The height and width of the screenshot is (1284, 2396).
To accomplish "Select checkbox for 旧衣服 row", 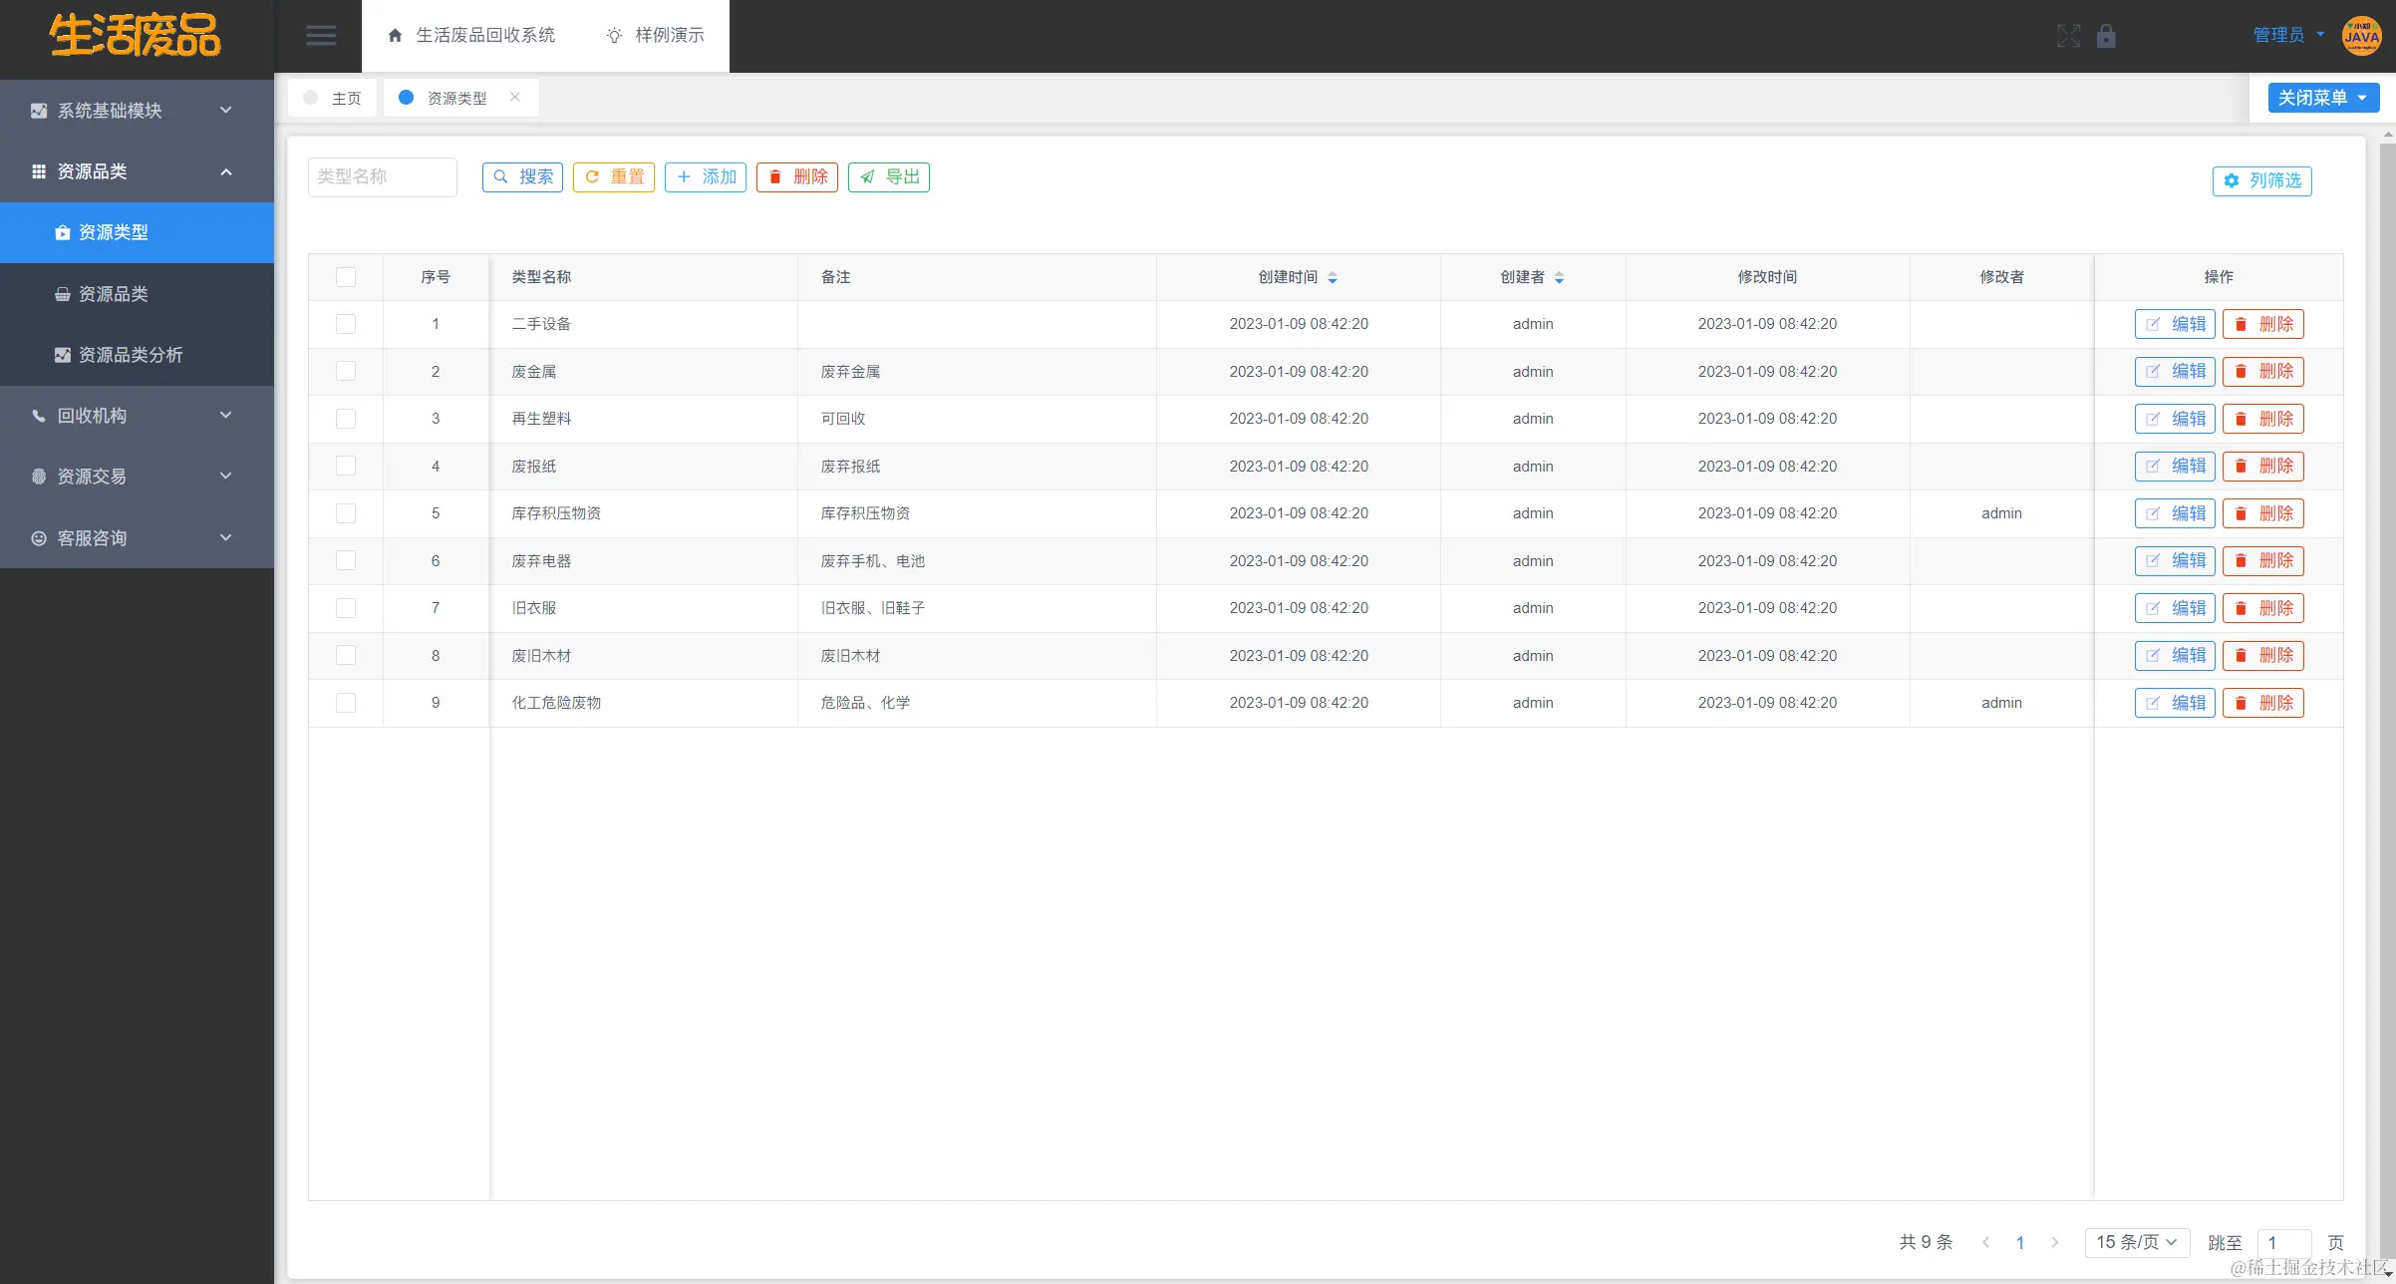I will pyautogui.click(x=346, y=608).
